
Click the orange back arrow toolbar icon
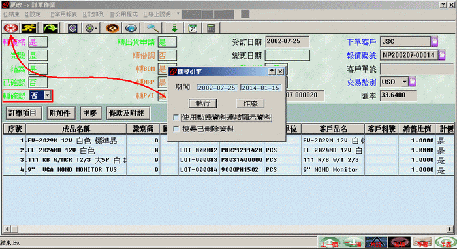click(x=112, y=28)
